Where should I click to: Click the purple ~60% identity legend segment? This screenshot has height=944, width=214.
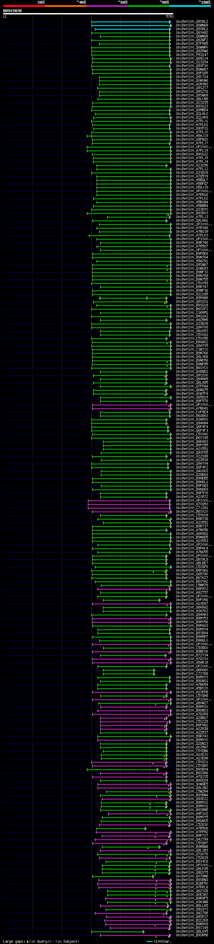pyautogui.click(x=107, y=6)
